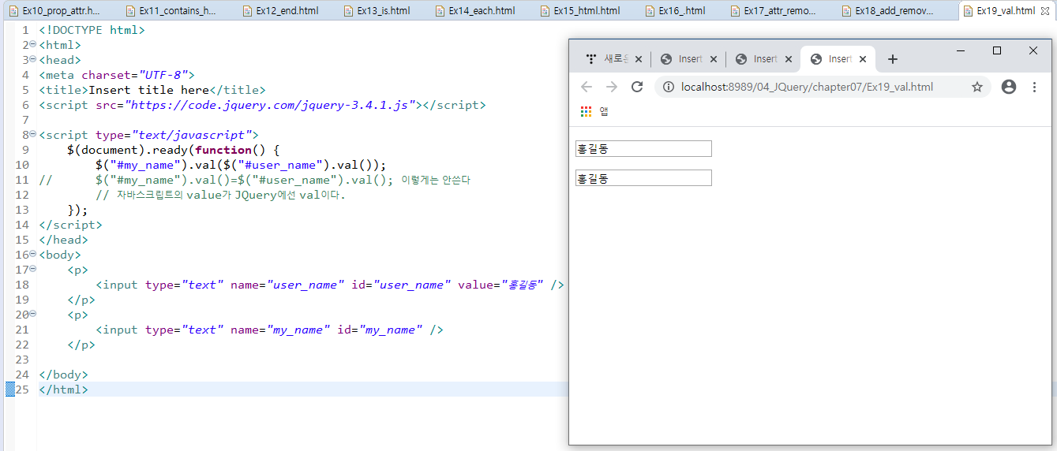Screen dimensions: 1057x451
Task: Click the <title>Insert title here</title> line
Action: pyautogui.click(x=152, y=90)
